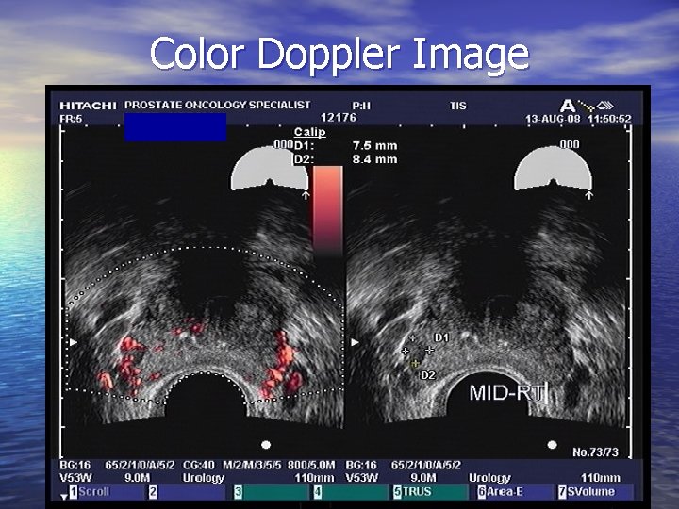Click the left focus marker triangle
This screenshot has height=509, width=679.
coord(74,342)
